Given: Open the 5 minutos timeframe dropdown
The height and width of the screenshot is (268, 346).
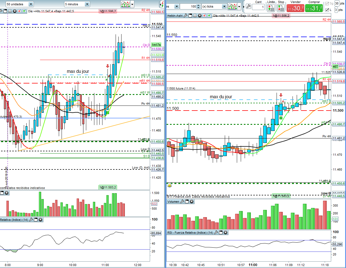Looking at the screenshot, I should pos(77,4).
